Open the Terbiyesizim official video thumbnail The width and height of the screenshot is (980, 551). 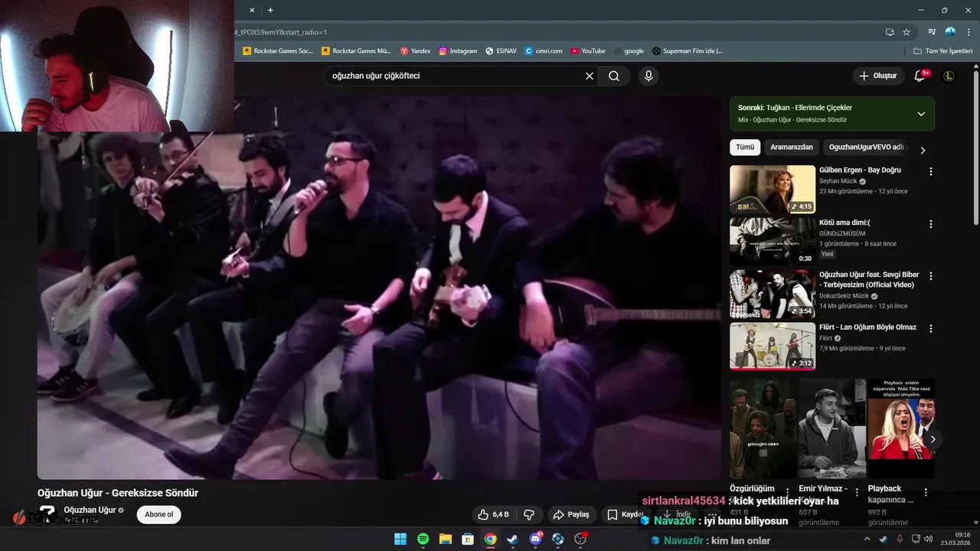click(x=773, y=294)
